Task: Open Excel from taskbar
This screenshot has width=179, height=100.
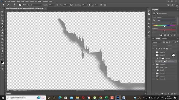Action: click(x=106, y=97)
